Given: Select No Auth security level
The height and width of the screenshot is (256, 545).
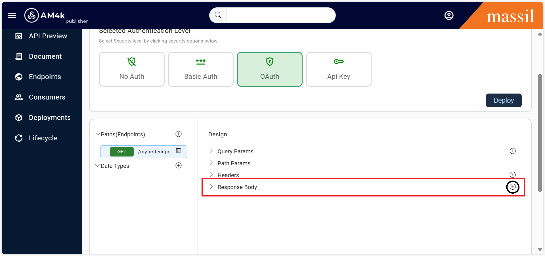Looking at the screenshot, I should [132, 69].
